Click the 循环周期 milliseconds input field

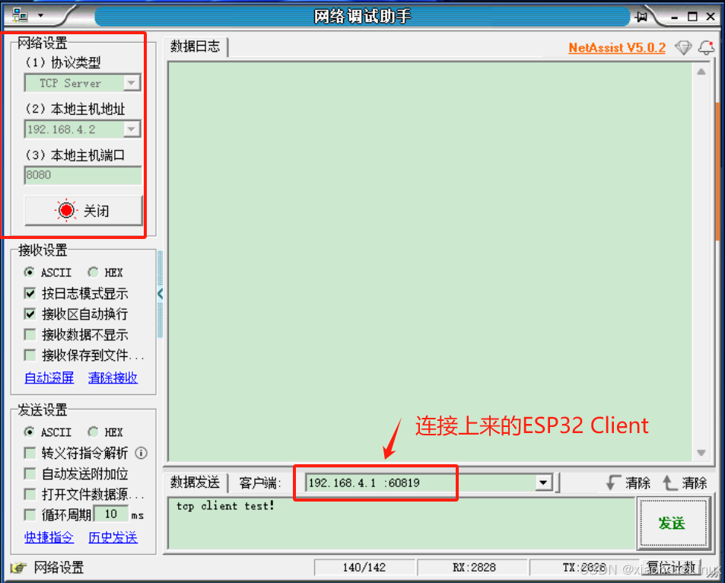coord(112,513)
